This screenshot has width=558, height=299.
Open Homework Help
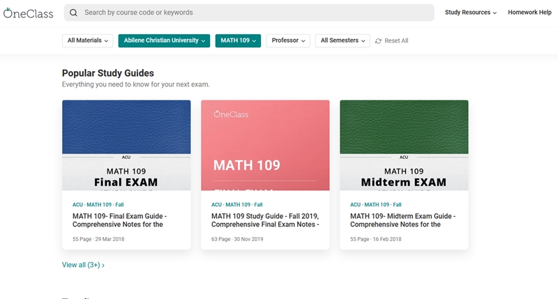(x=529, y=13)
